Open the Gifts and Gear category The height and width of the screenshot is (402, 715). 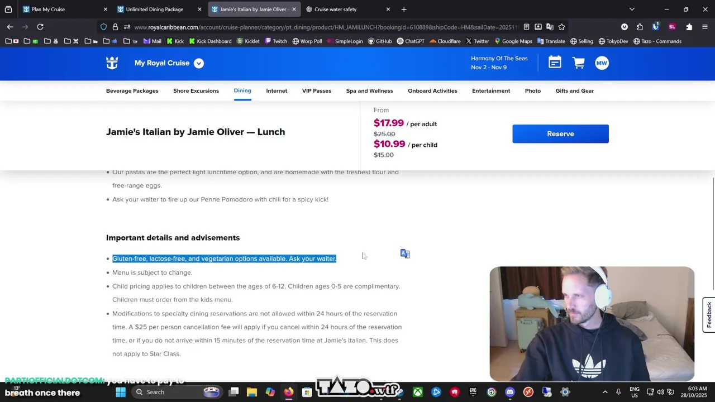click(x=575, y=91)
